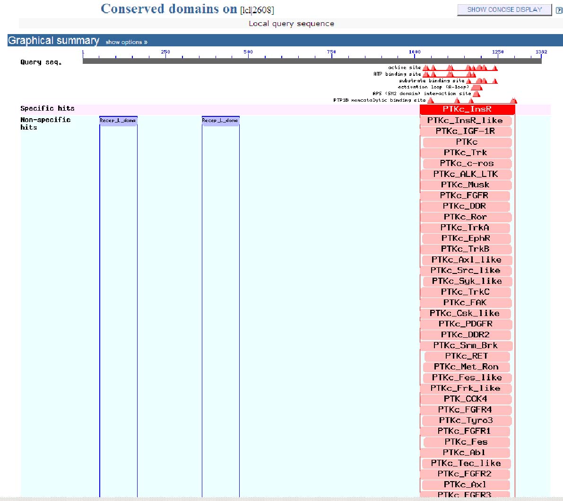Open the PTKc_InsR_like domain hit
The image size is (563, 501).
[x=466, y=121]
